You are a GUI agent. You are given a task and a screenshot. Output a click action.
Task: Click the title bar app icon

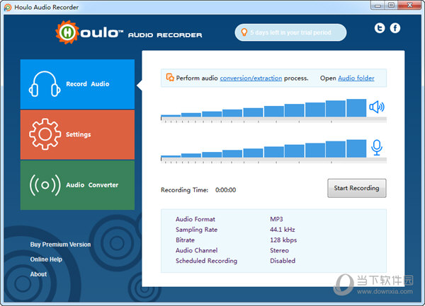point(8,7)
